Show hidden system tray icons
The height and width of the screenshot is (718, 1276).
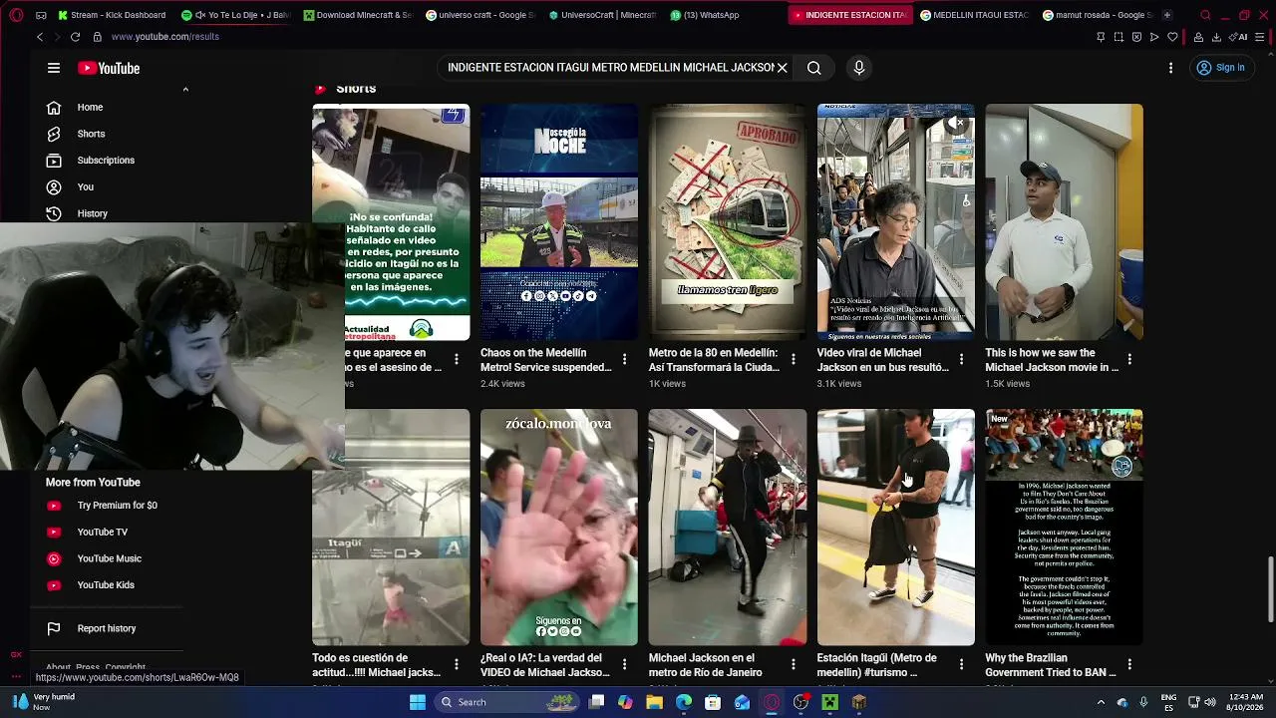[x=1102, y=702]
